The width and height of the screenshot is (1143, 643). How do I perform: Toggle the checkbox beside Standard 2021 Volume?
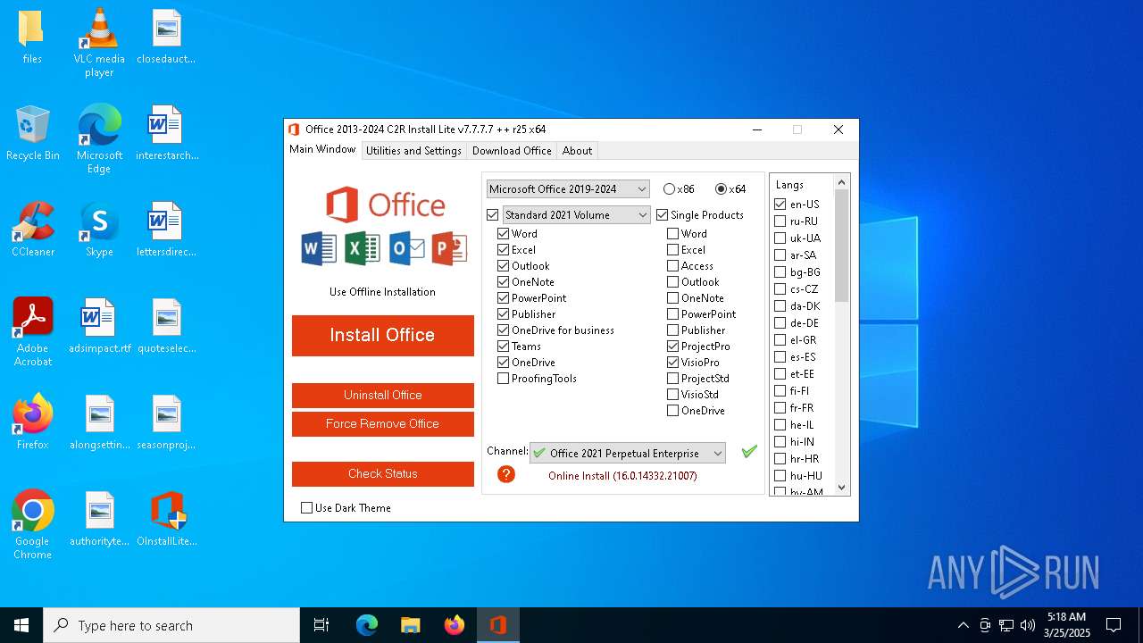click(493, 214)
